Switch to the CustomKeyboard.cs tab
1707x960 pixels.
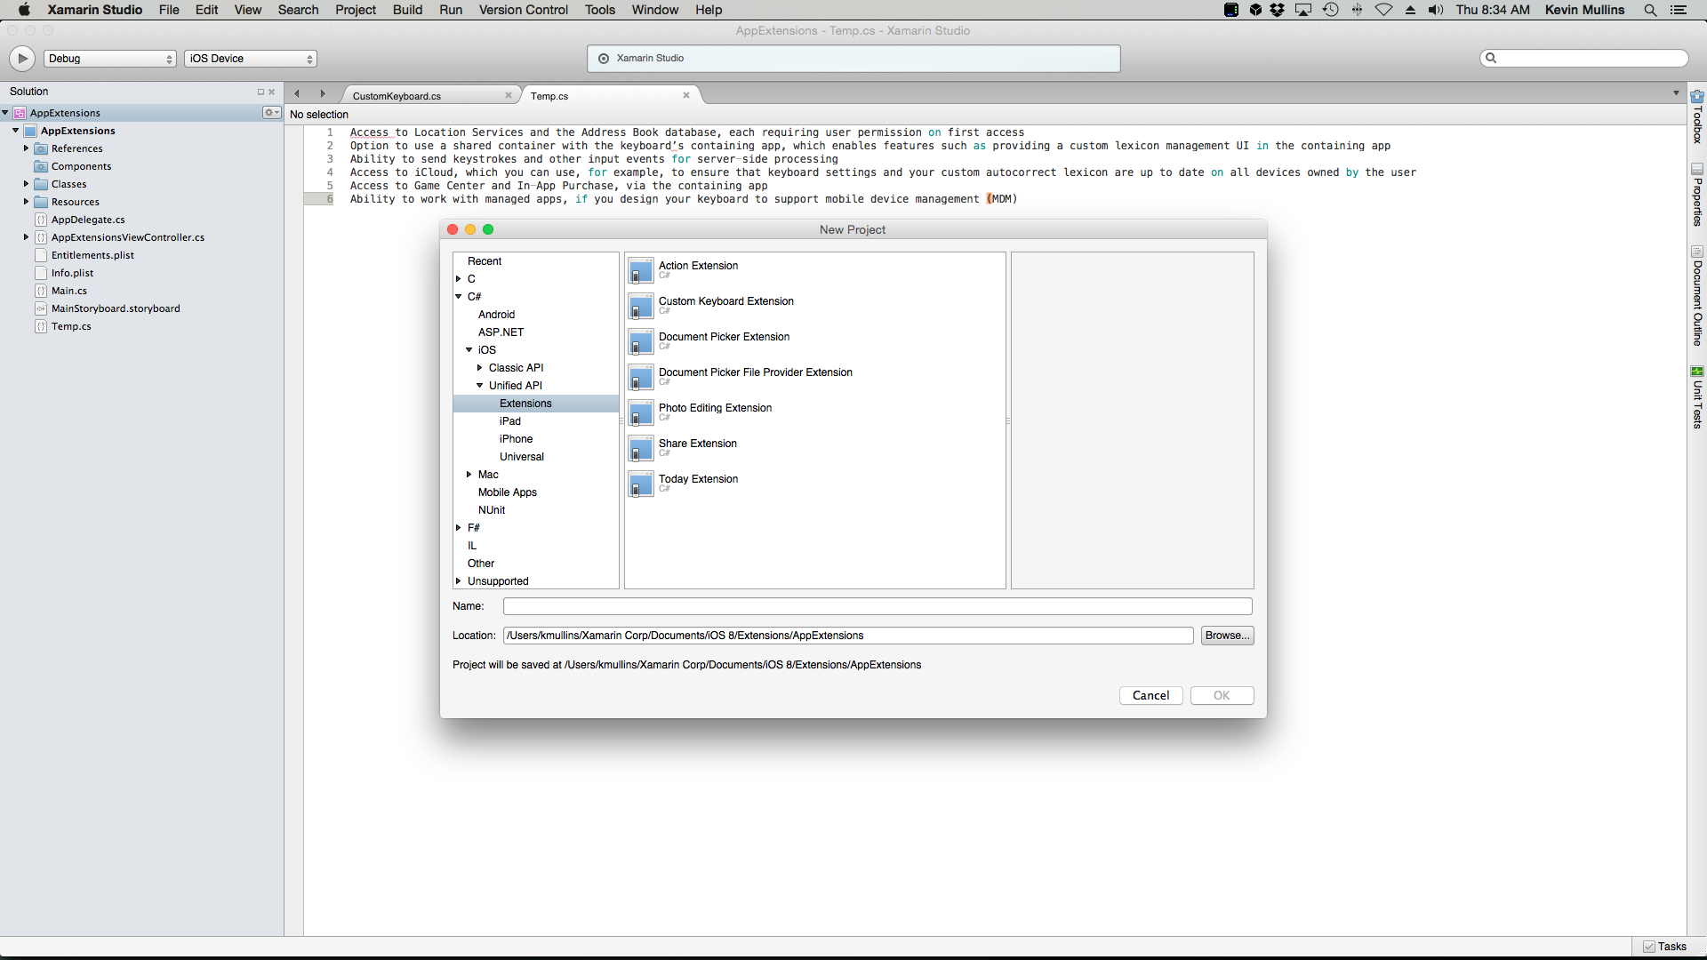(x=397, y=95)
